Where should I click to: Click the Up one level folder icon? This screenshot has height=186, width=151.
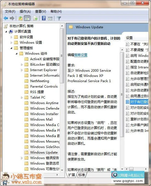coord(21,18)
